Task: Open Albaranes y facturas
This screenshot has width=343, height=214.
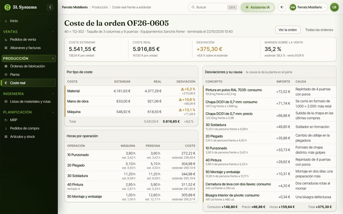Action: (29, 48)
